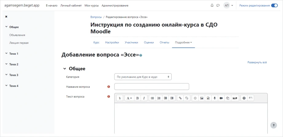Toggle the Режим редактирования switch
The width and height of the screenshot is (283, 137).
coord(274,6)
